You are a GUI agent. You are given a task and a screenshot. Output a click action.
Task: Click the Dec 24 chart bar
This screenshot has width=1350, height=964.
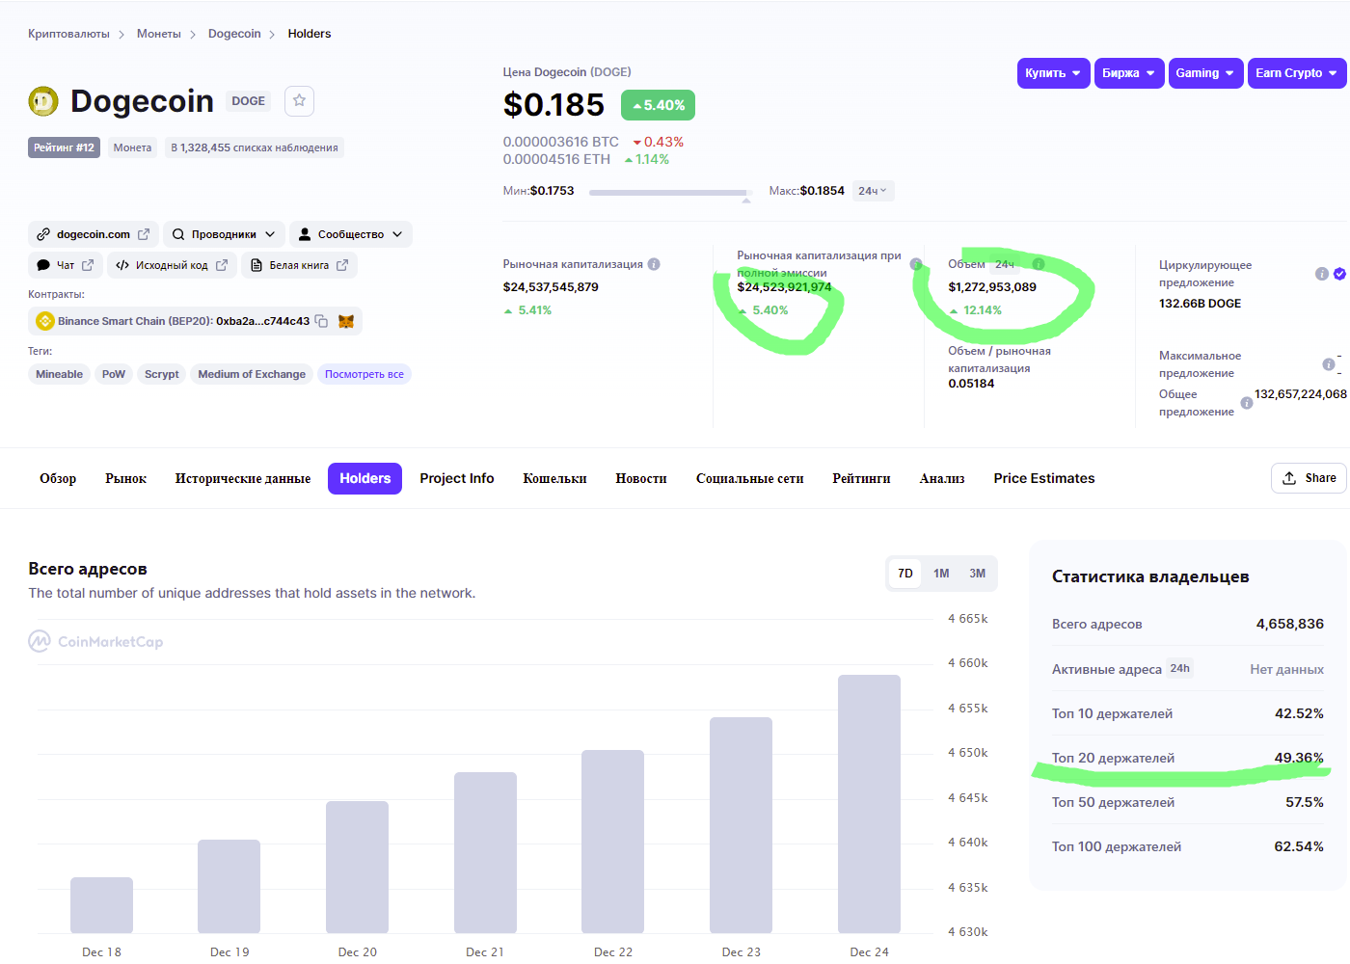869,804
